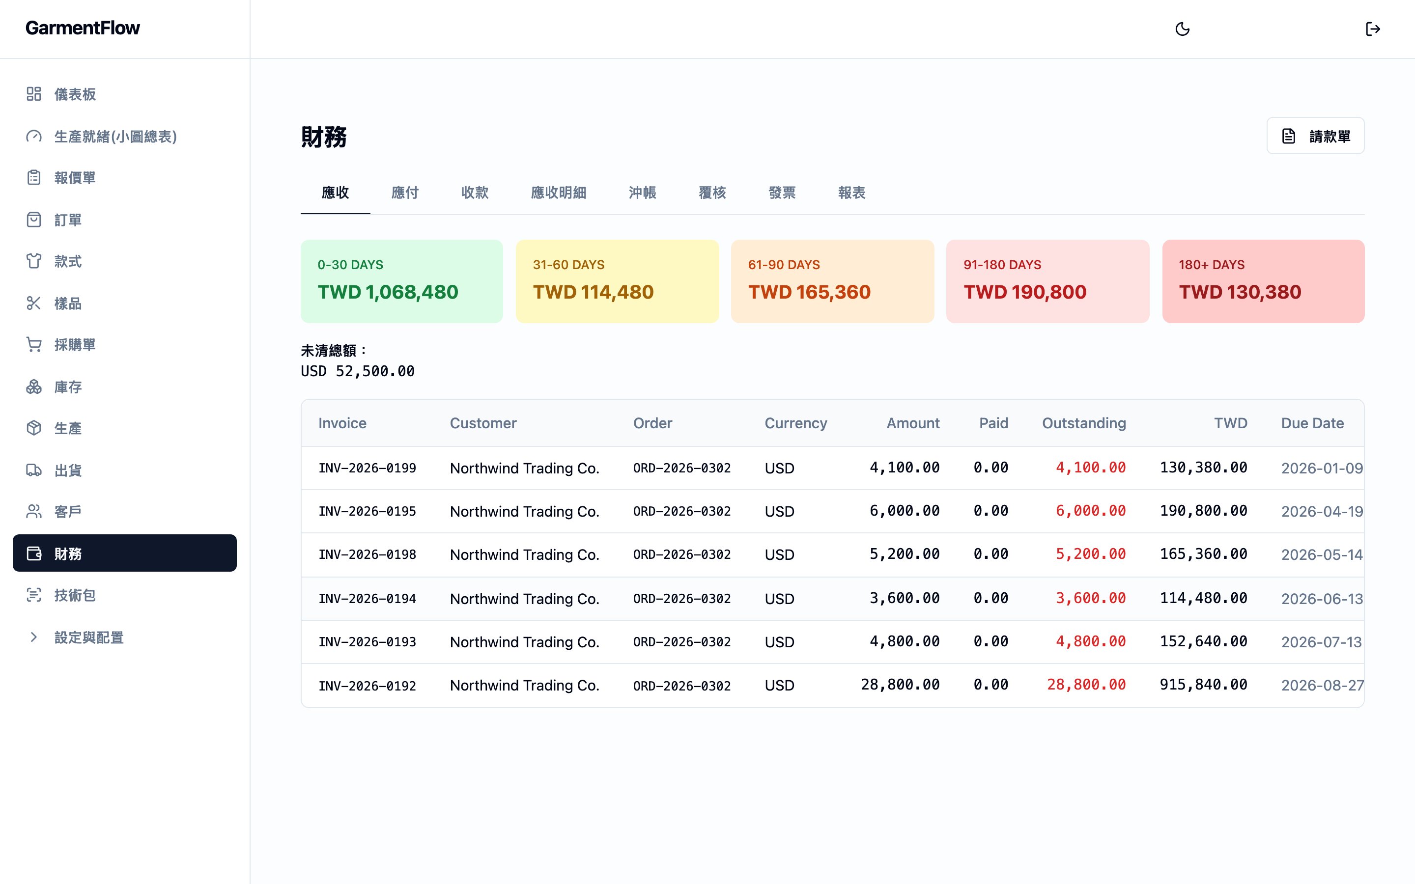The width and height of the screenshot is (1415, 884).
Task: Click the TWD value 130,380.00
Action: click(x=1203, y=468)
